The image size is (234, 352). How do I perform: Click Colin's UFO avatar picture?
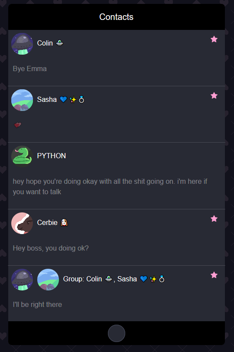pyautogui.click(x=22, y=44)
